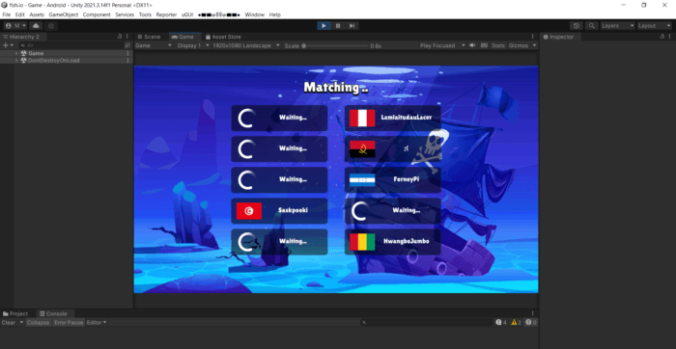Click the Gizmos button
The image size is (676, 349).
coord(519,45)
